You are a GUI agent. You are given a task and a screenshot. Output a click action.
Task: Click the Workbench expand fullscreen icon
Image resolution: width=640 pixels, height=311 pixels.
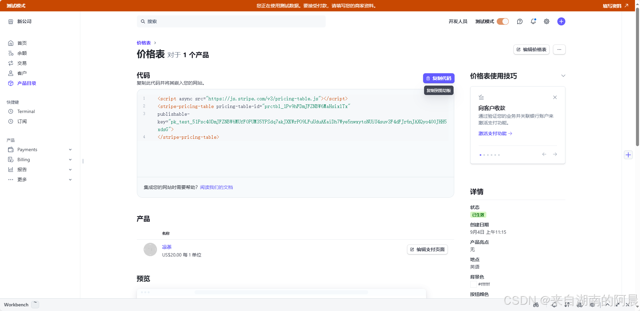[618, 305]
